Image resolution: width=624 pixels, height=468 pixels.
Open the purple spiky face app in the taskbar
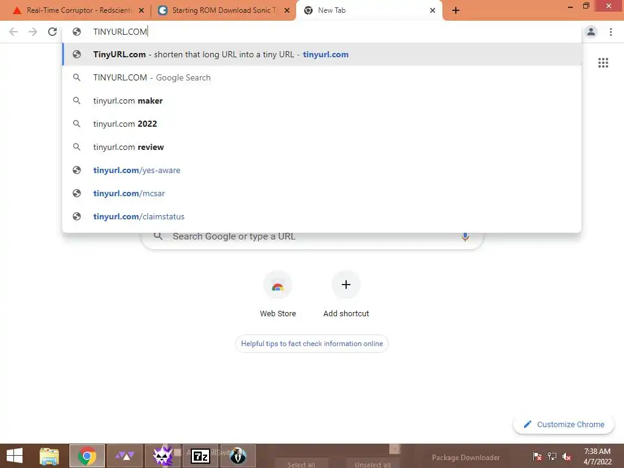tap(162, 456)
